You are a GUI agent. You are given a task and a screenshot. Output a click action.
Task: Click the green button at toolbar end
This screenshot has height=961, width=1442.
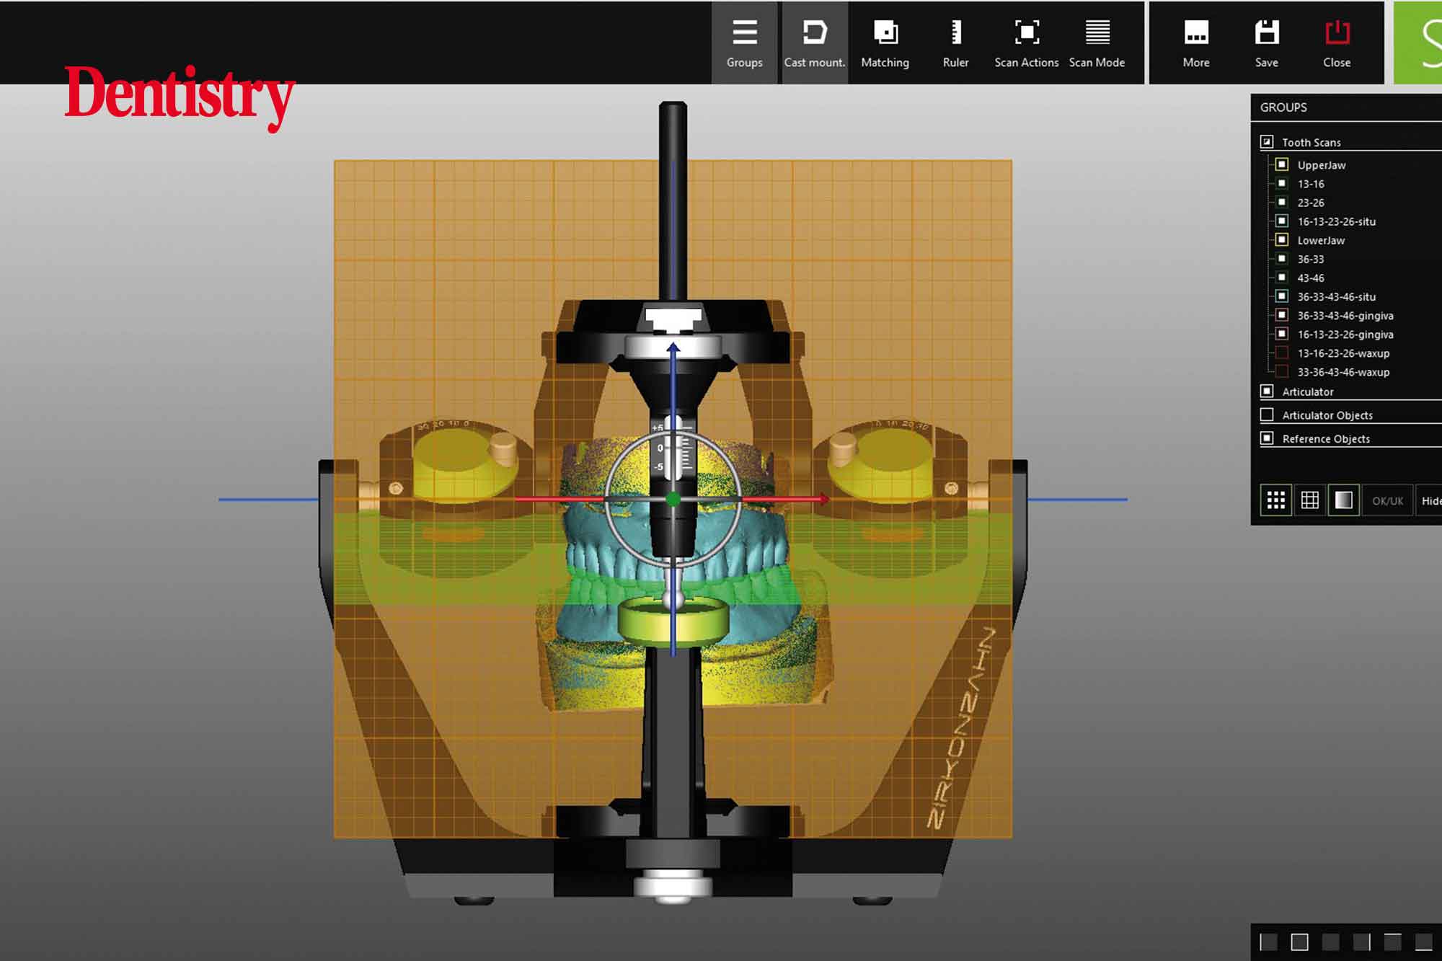[x=1417, y=43]
